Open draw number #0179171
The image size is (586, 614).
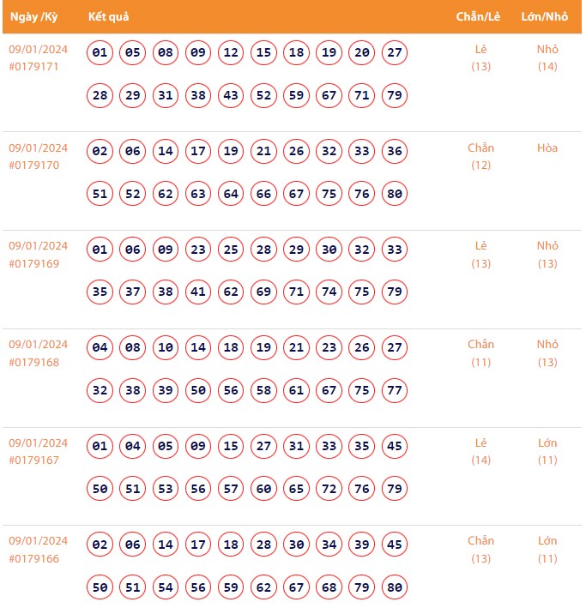click(34, 67)
